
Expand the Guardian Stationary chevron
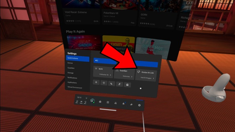(x=132, y=77)
